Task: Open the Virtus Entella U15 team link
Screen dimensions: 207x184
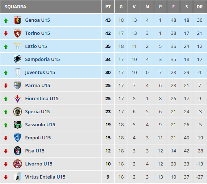Action: tap(45, 177)
